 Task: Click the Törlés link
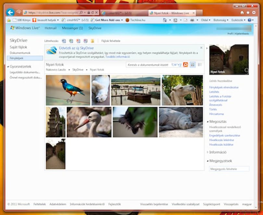[x=213, y=109]
